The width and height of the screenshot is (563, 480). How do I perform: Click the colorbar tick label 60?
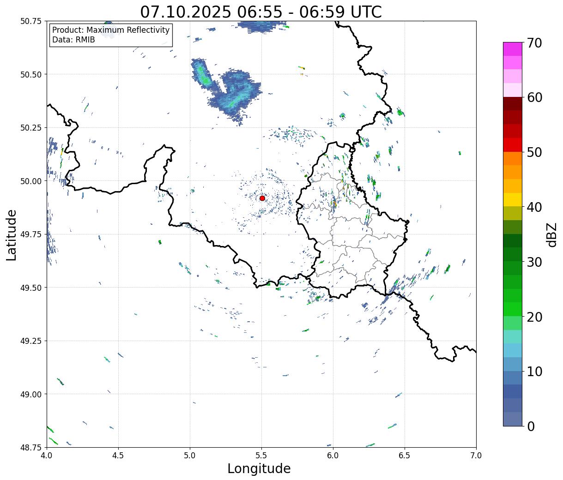534,97
